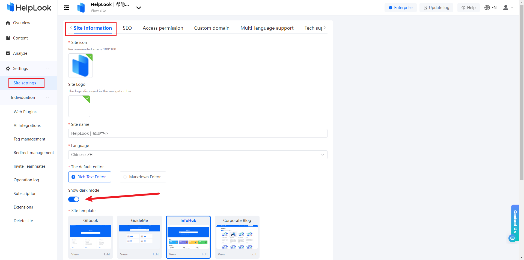Switch to the SEO tab
Image resolution: width=524 pixels, height=260 pixels.
(x=127, y=28)
